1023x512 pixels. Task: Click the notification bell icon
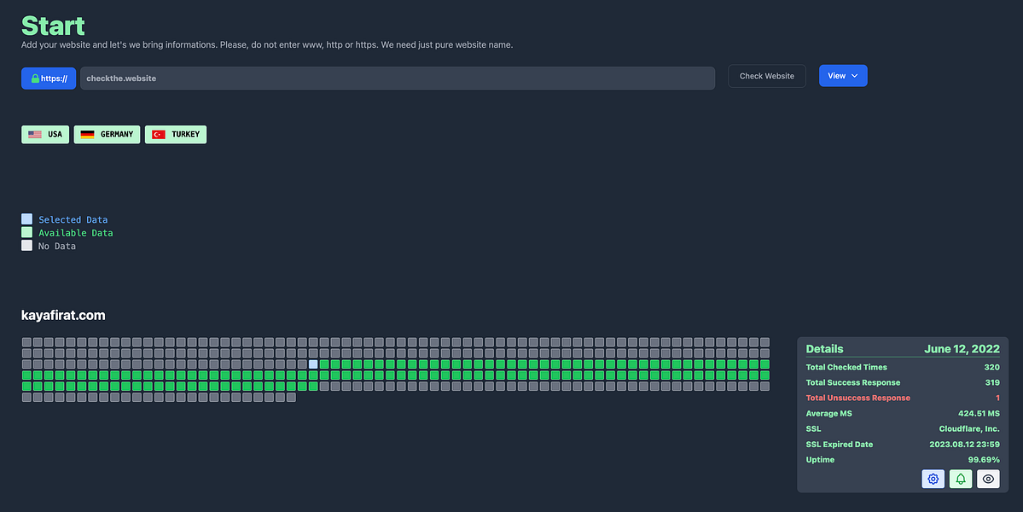pyautogui.click(x=961, y=479)
